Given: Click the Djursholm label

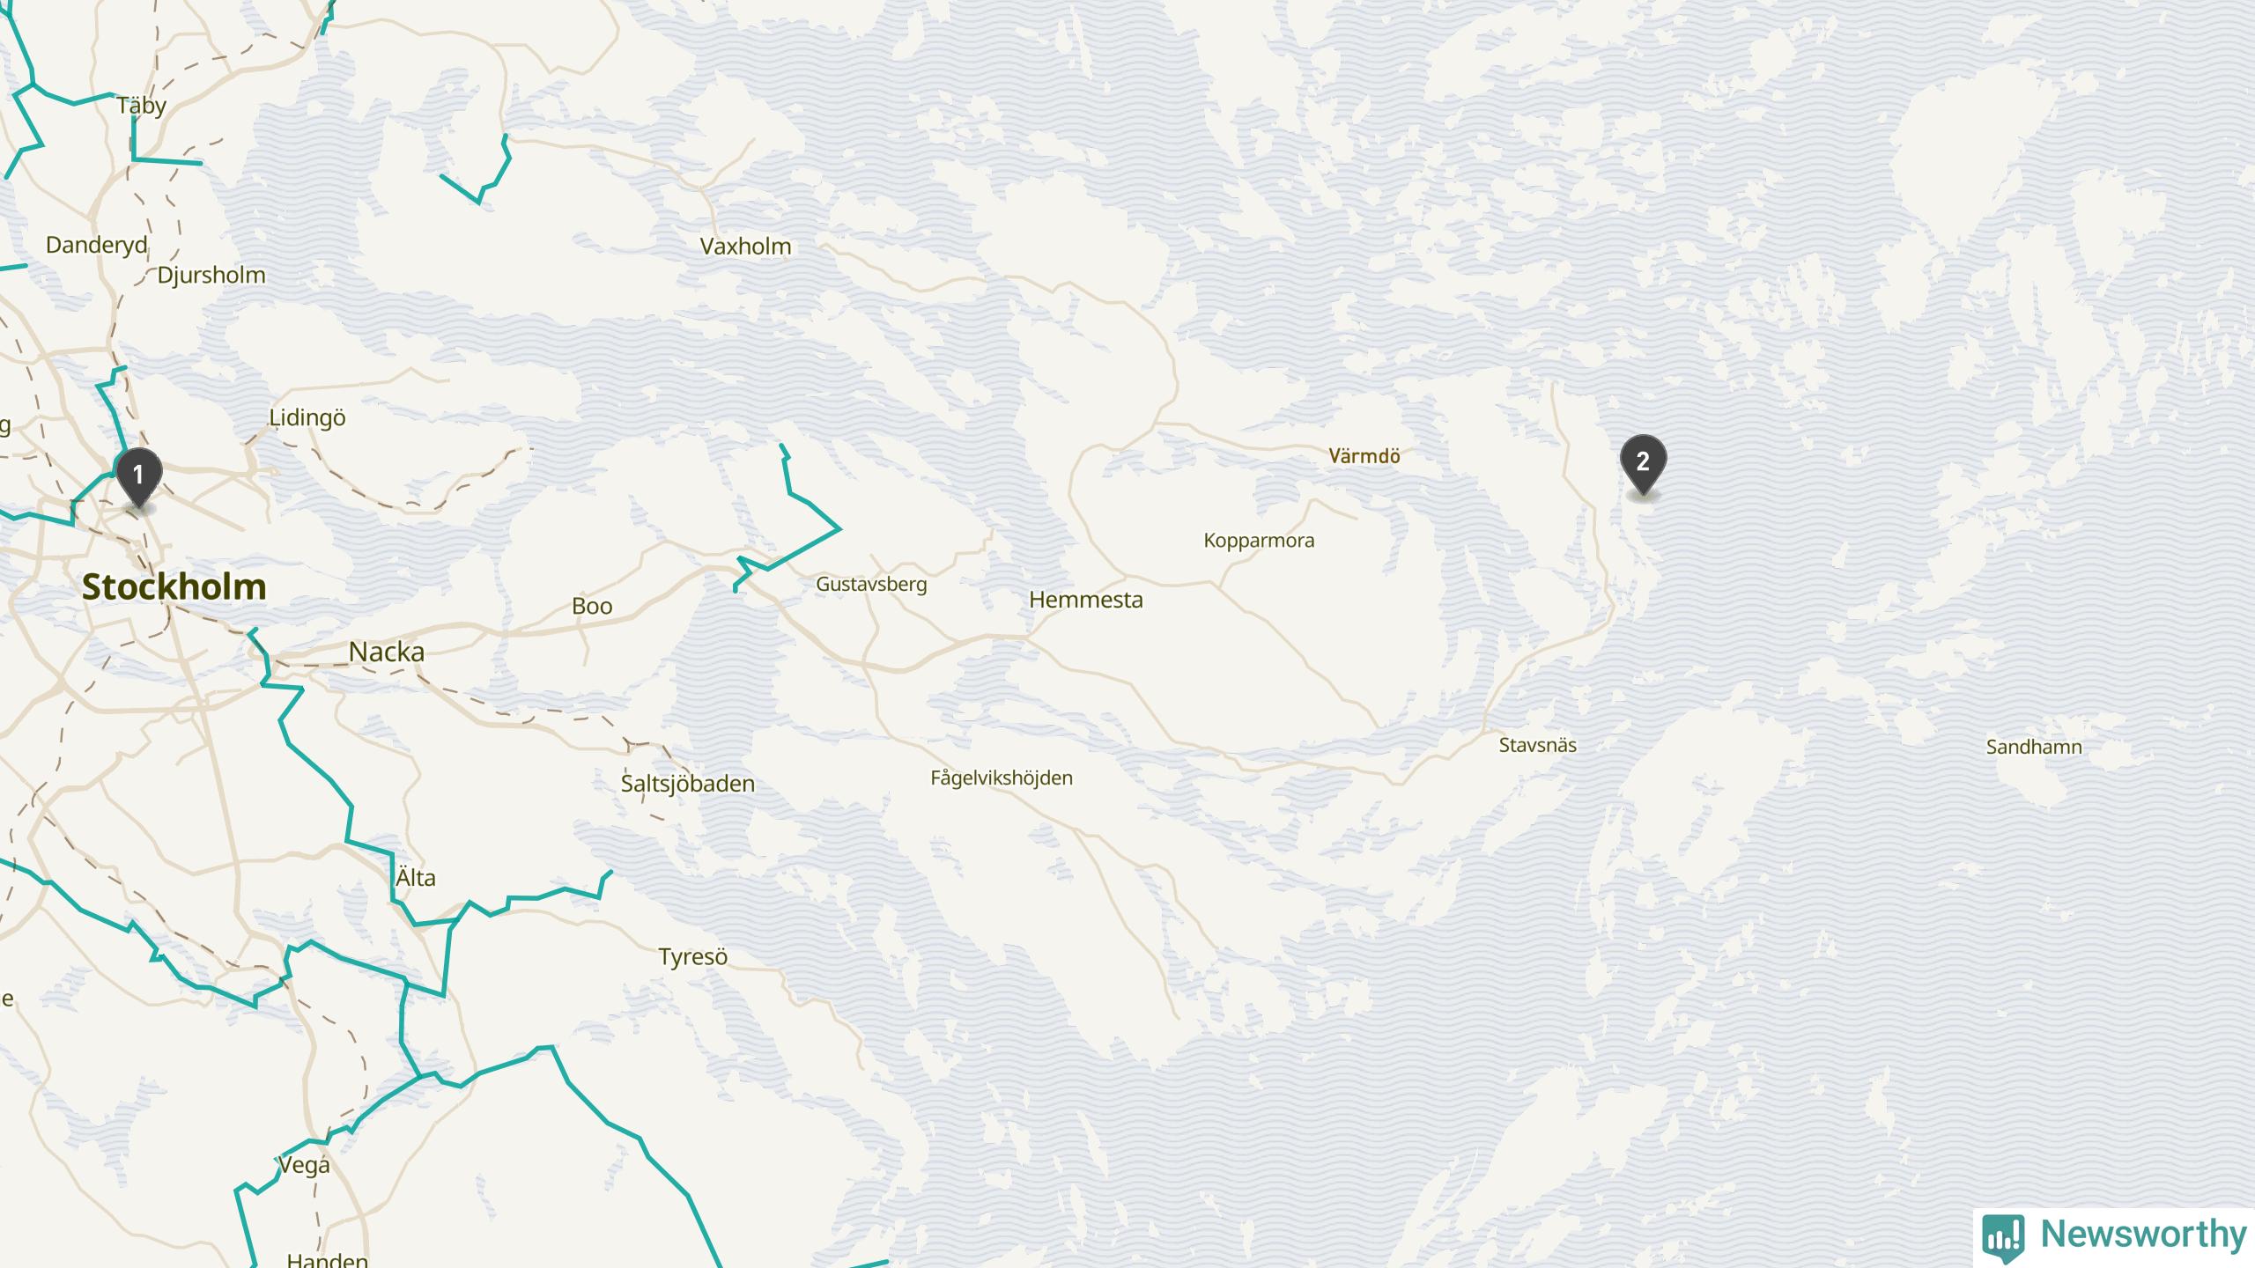Looking at the screenshot, I should (x=211, y=276).
